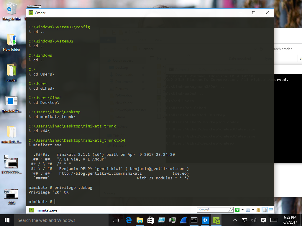Viewport: 302px width, 226px height.
Task: Click the search cmder box in Explorer window
Action: tap(288, 49)
